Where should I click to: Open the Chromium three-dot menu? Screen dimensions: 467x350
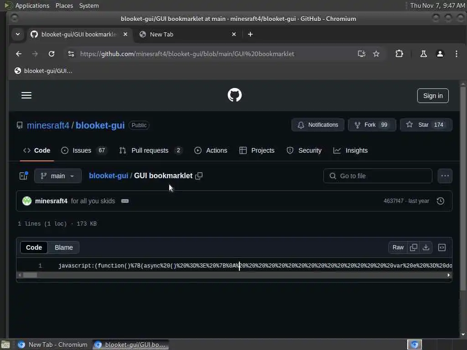(x=456, y=54)
